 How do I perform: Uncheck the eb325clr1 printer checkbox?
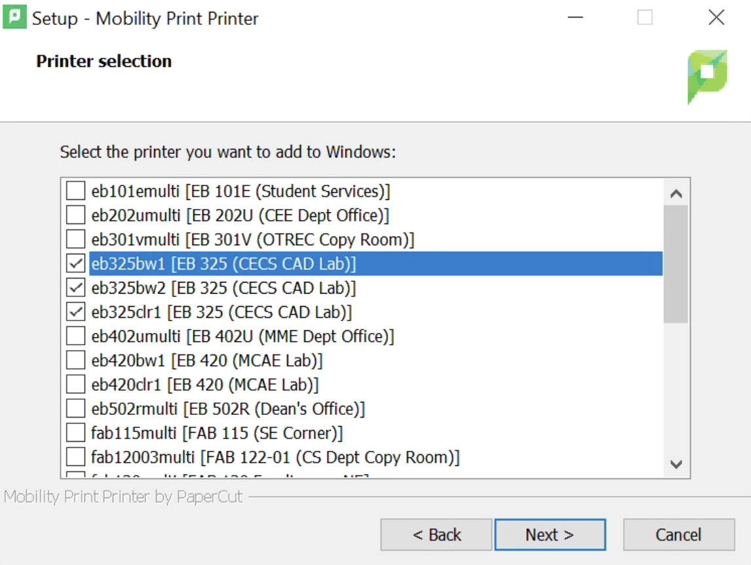point(75,312)
